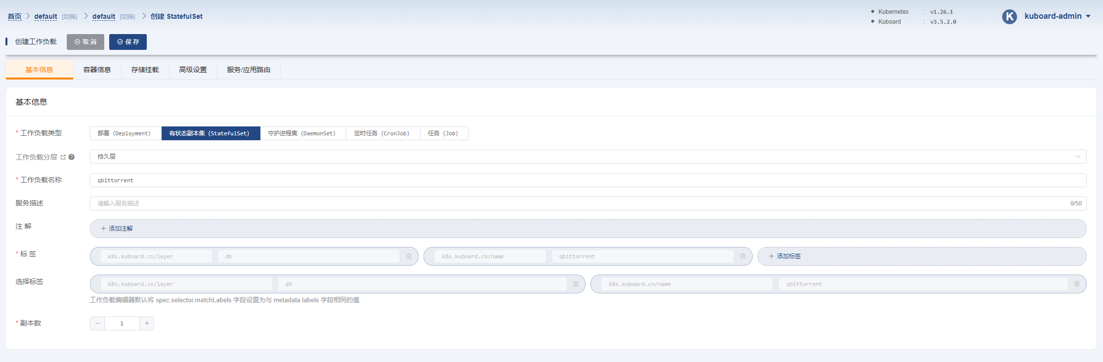The width and height of the screenshot is (1103, 362).
Task: Select 守护进程集 (DaemonSet) workload type
Action: click(x=303, y=133)
